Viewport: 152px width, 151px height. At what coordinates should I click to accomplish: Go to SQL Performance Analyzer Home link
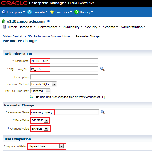coord(49,36)
